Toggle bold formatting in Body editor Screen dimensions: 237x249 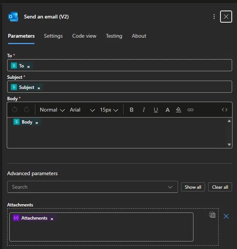pyautogui.click(x=131, y=110)
